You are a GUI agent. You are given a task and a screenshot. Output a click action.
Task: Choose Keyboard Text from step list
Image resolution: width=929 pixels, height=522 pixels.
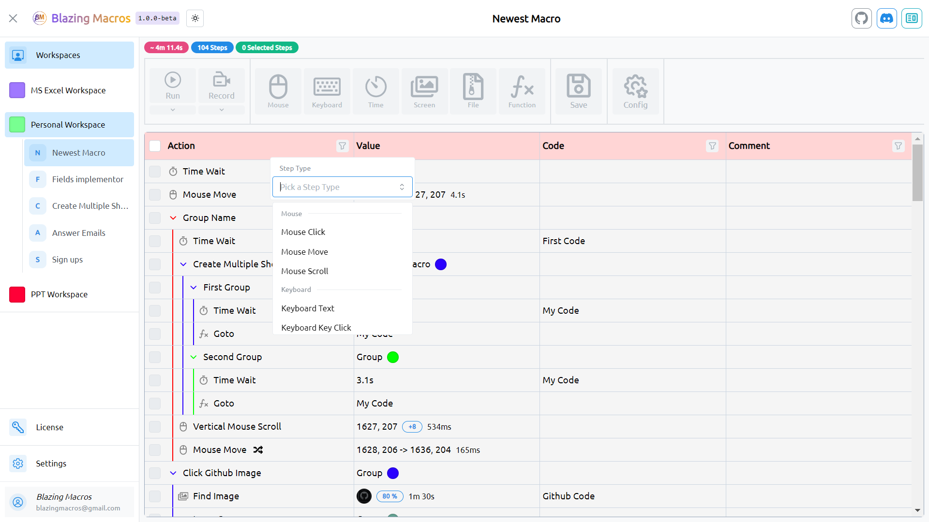343,308
